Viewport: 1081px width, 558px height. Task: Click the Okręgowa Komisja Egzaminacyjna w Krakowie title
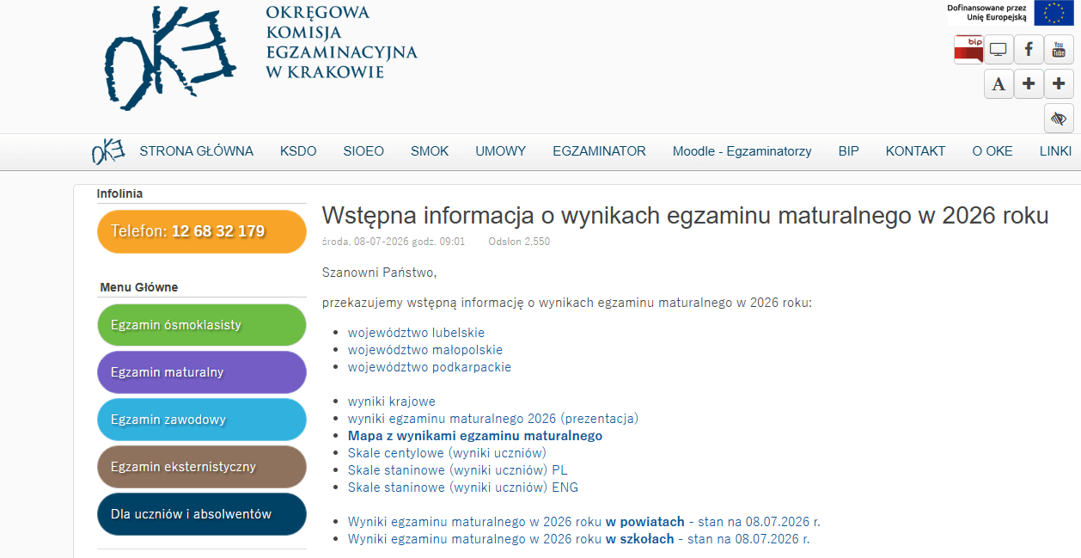tap(341, 41)
